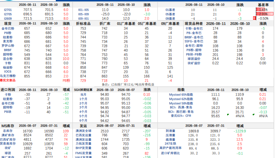This screenshot has width=275, height=158.
Task: Select the PB粉-超特 spread label
Action: 194,50
